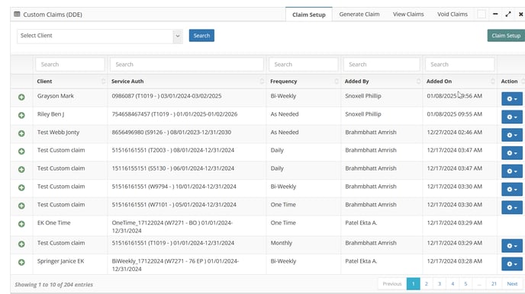Screen dimensions: 525x294
Task: Go to page 4 of entries
Action: tap(453, 283)
